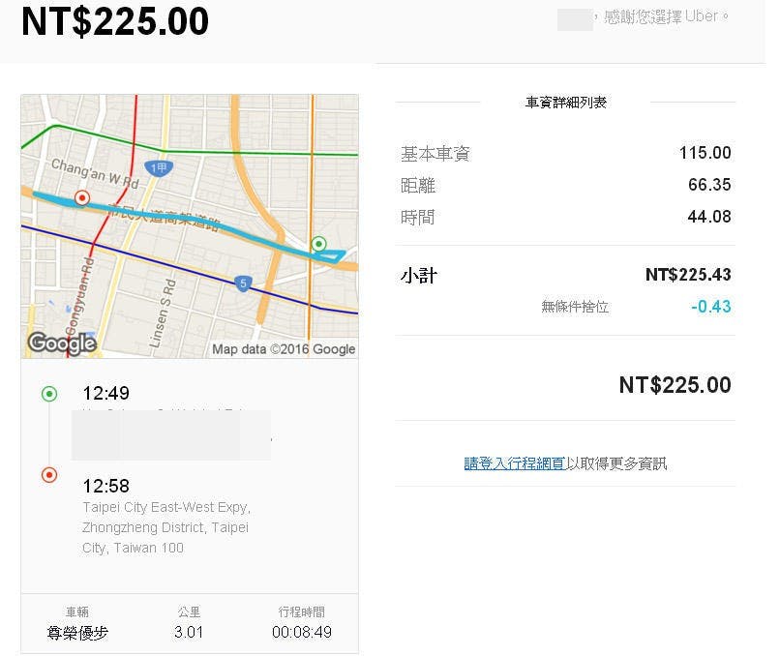
Task: Click the blue route 5 shield on the map
Action: 243,283
